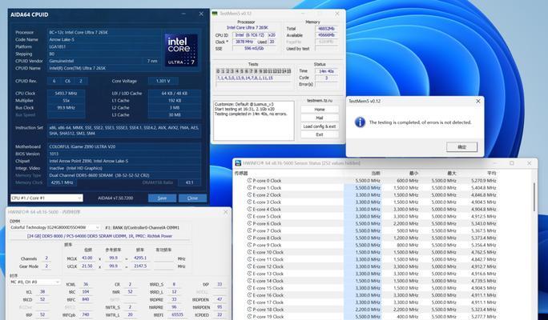This screenshot has width=548, height=320.
Task: Click the Core Voltage value 1.301 V
Action: tap(163, 81)
